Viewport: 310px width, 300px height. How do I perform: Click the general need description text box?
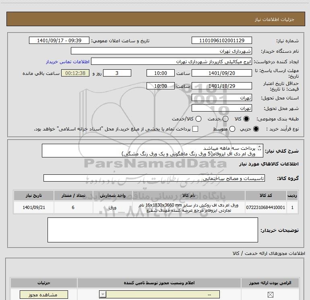click(x=153, y=151)
